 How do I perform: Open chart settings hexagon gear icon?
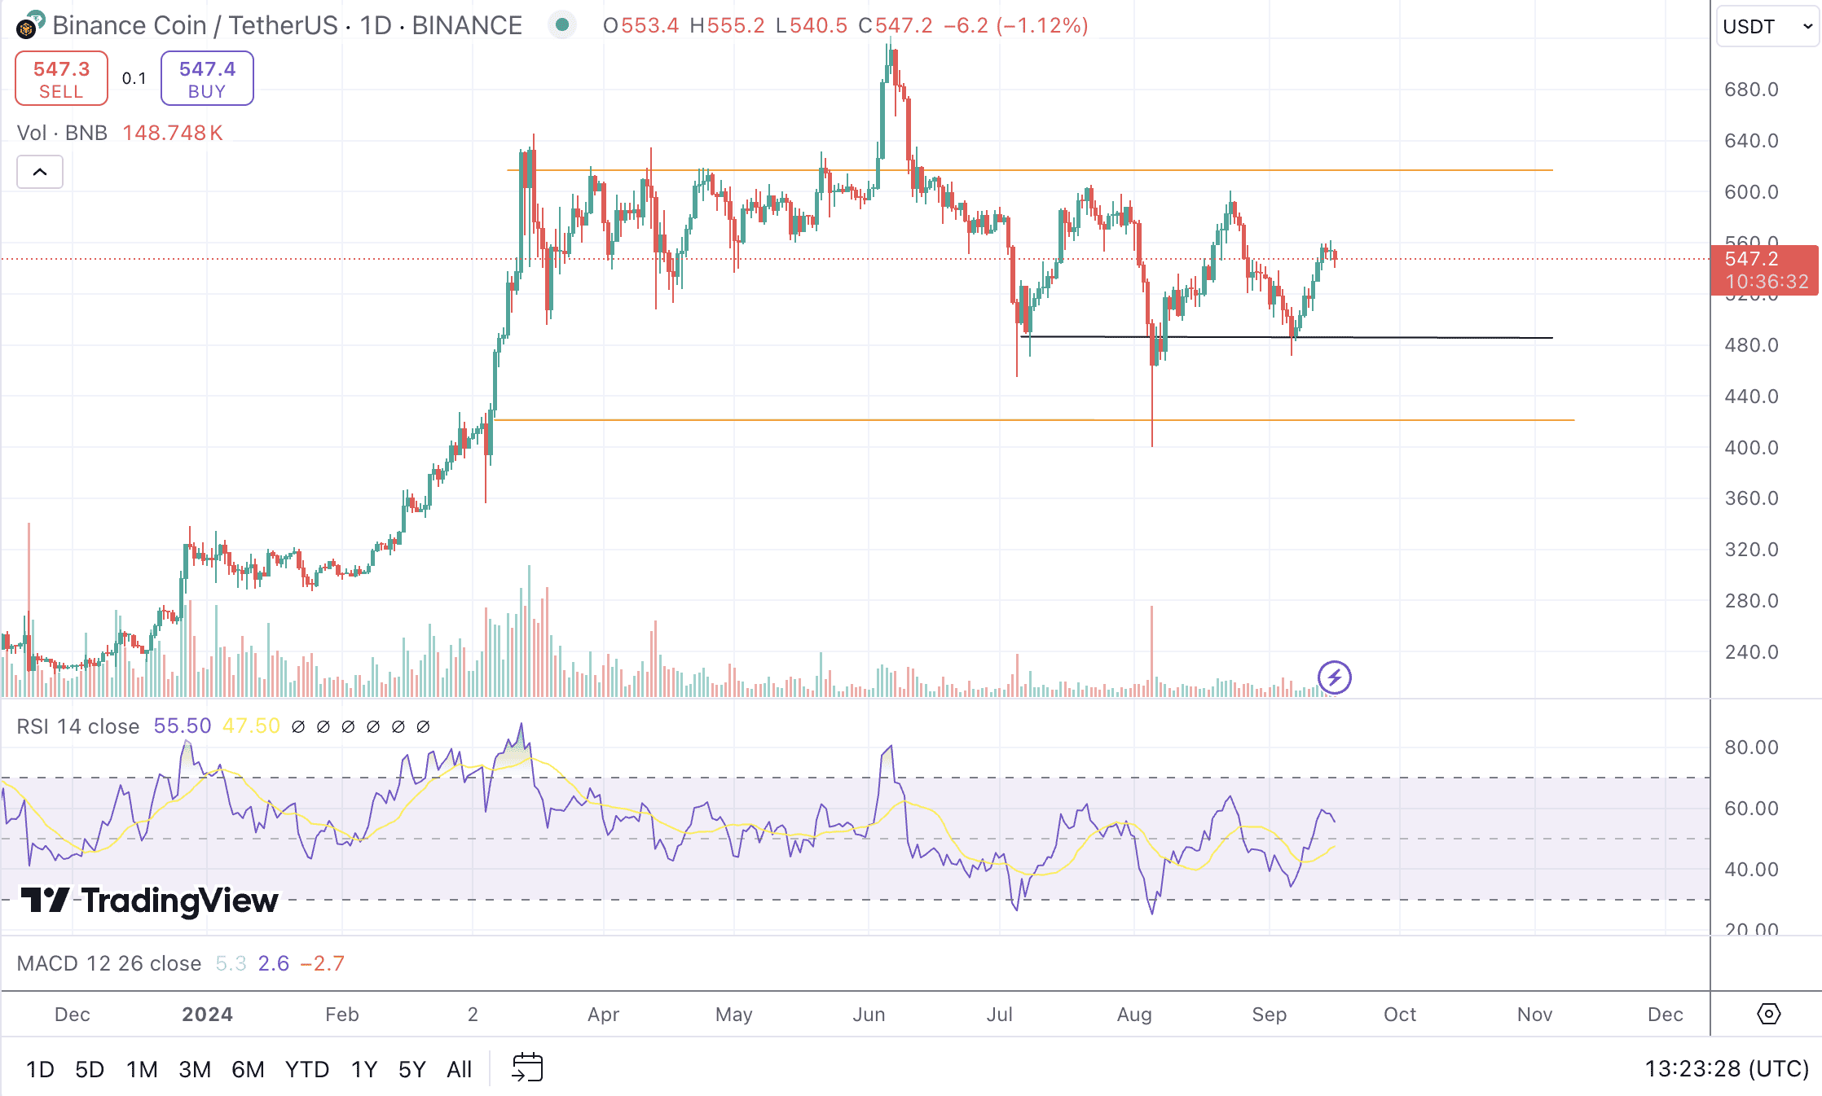(1768, 1014)
